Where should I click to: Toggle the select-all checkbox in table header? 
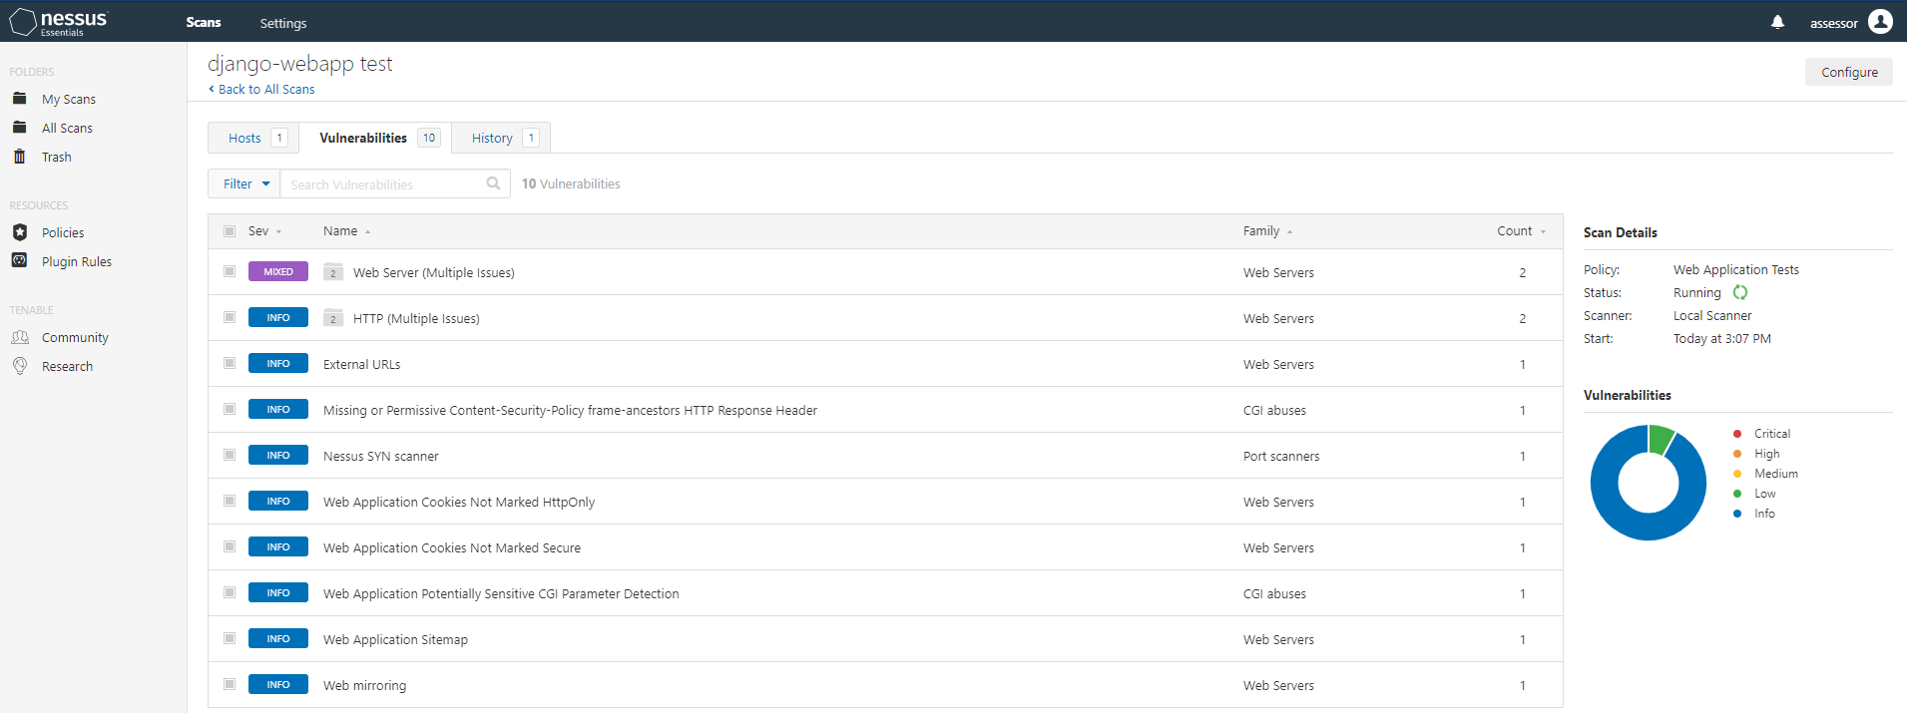click(x=230, y=230)
